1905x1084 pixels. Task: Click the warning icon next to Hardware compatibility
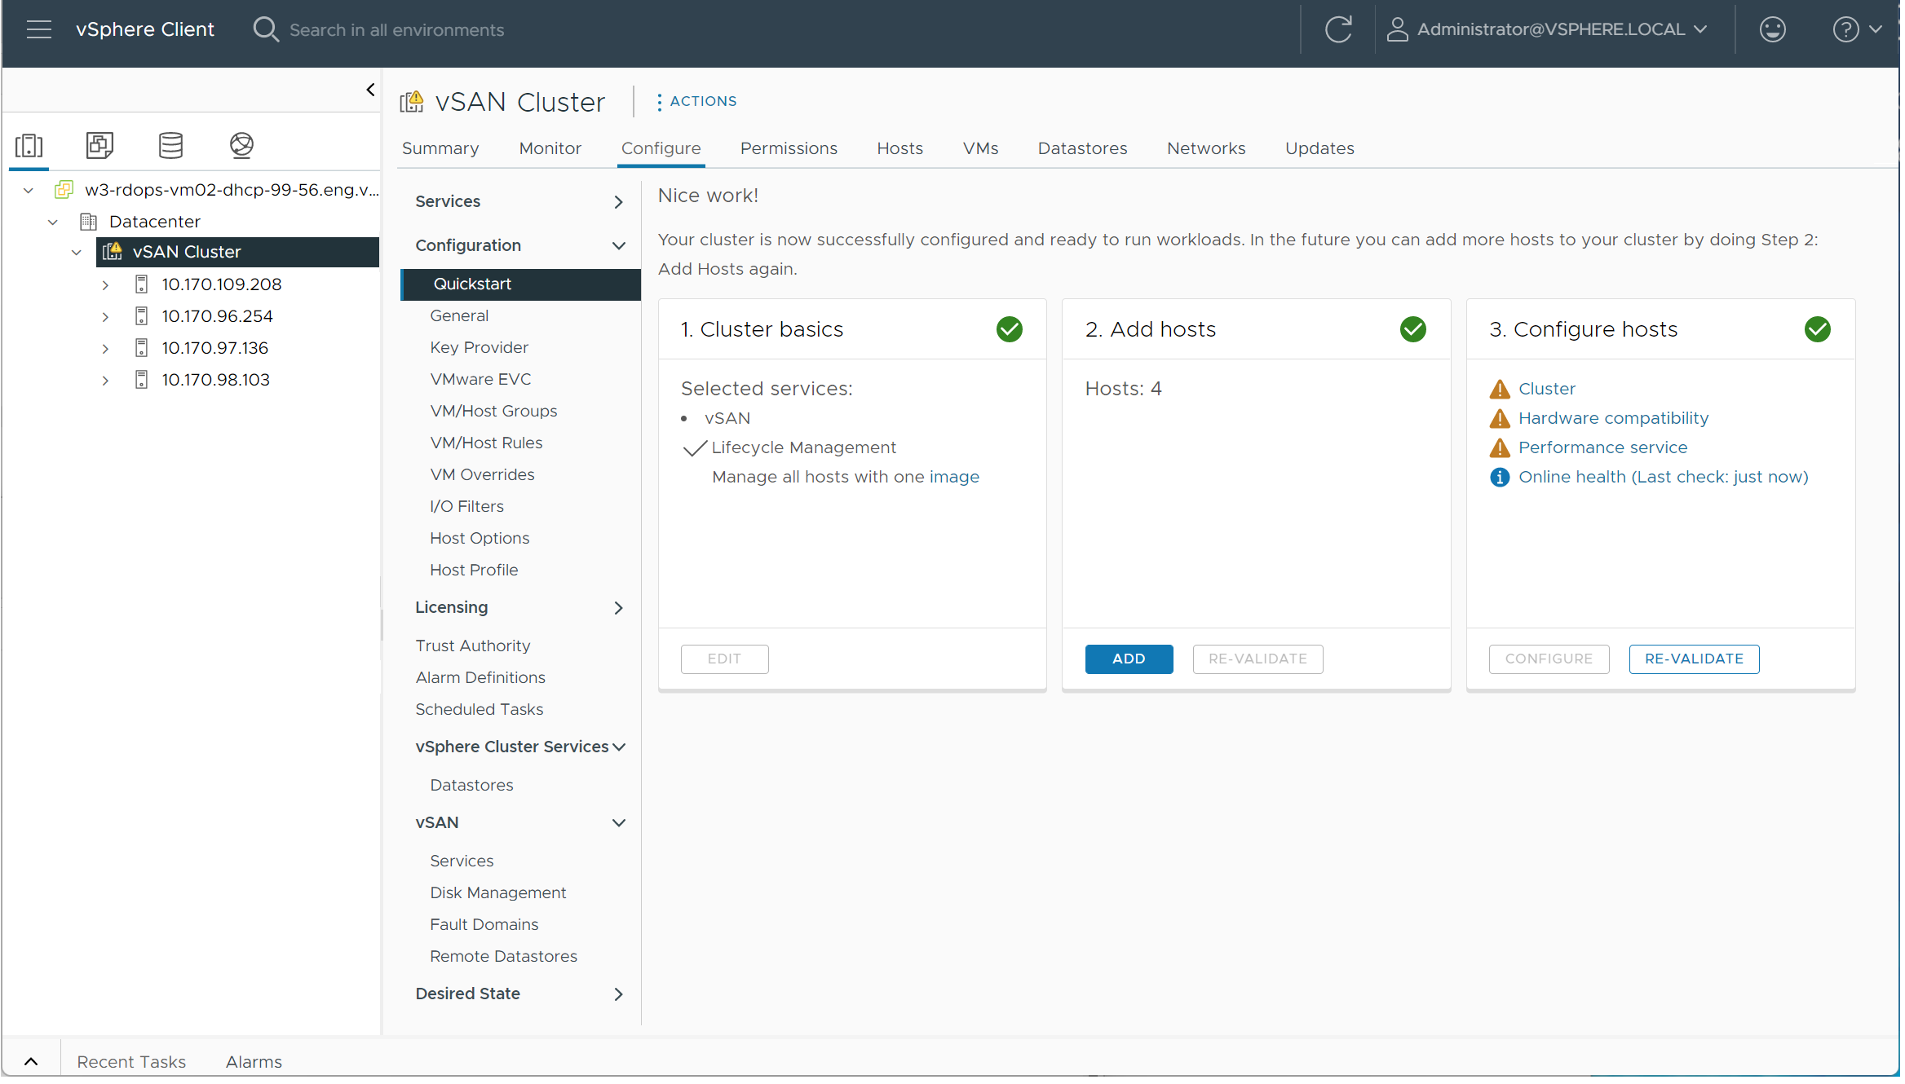point(1498,417)
